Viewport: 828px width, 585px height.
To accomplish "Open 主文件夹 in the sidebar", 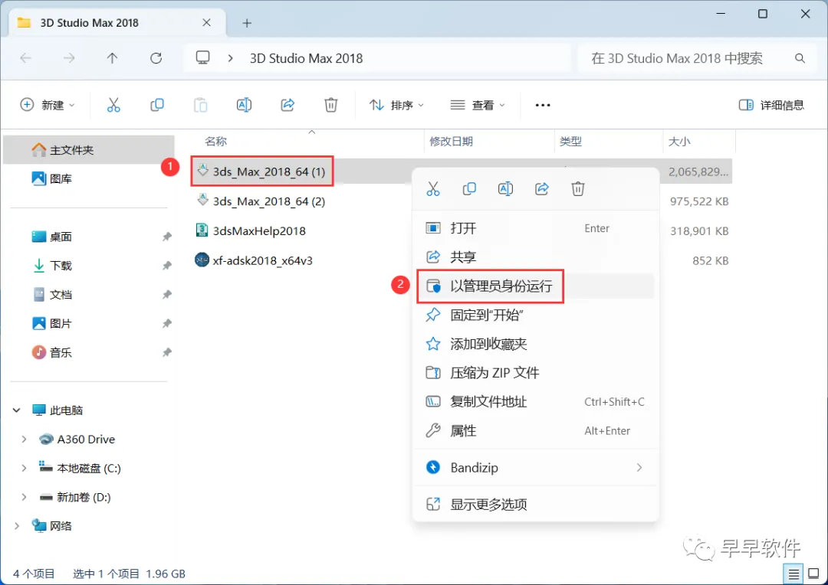I will tap(89, 150).
